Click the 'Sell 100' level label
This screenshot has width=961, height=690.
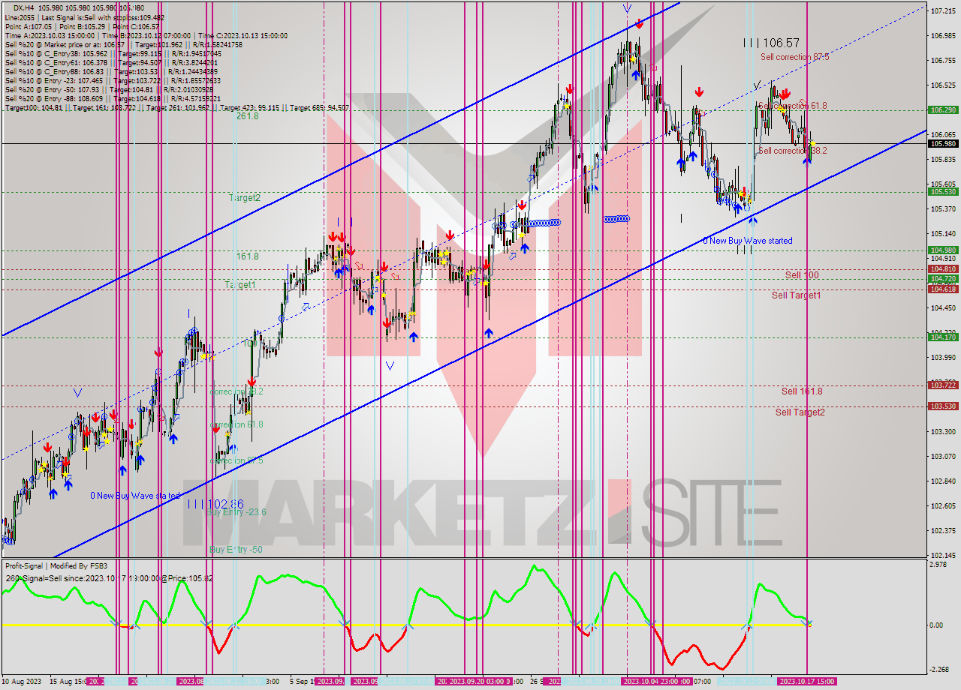point(802,275)
